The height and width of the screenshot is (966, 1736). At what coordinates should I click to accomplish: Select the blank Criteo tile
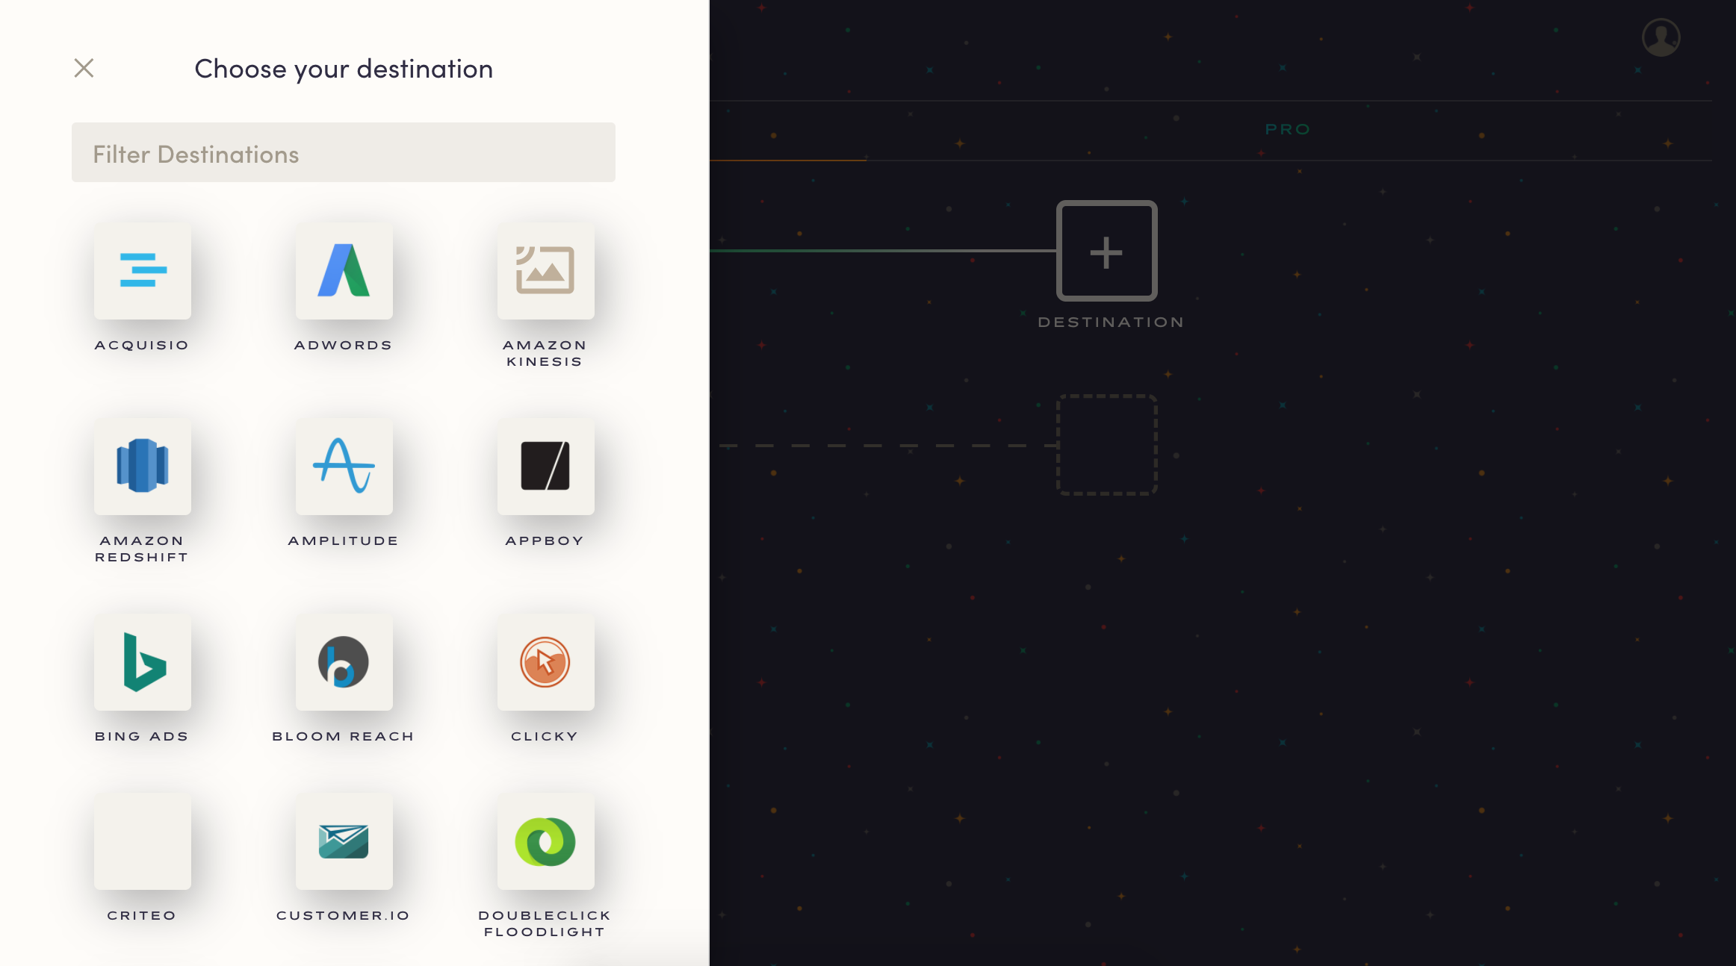143,841
